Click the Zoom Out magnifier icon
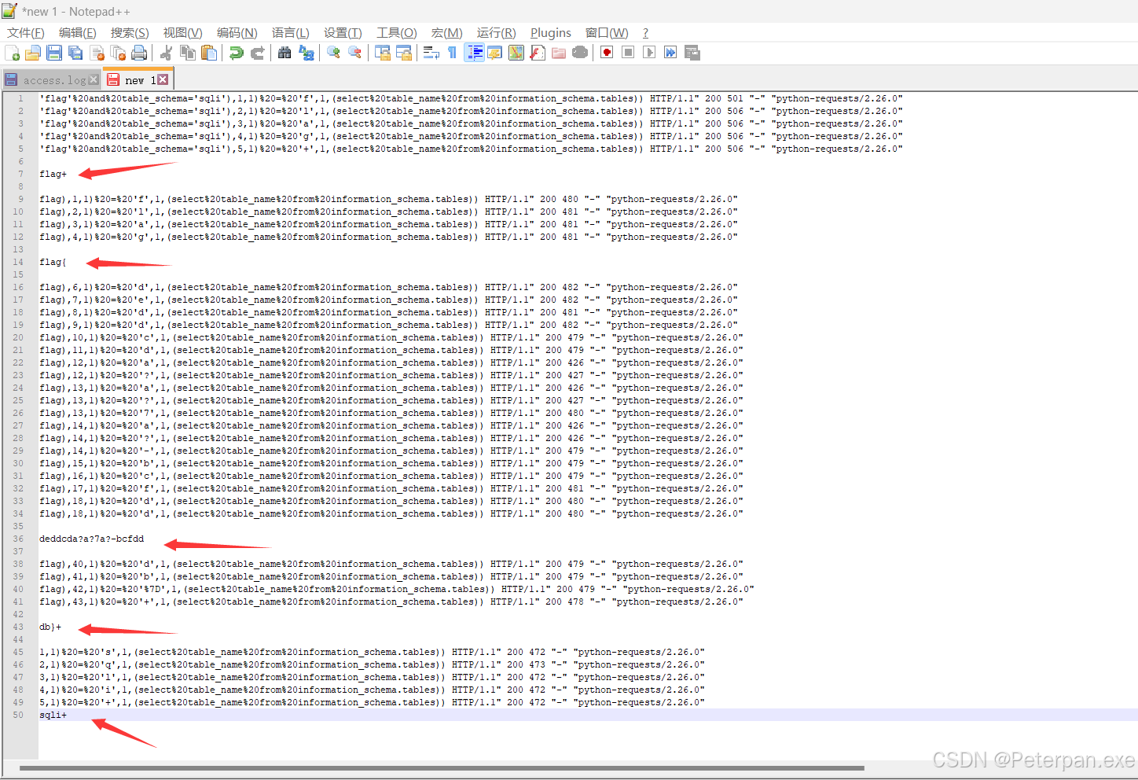 click(355, 53)
